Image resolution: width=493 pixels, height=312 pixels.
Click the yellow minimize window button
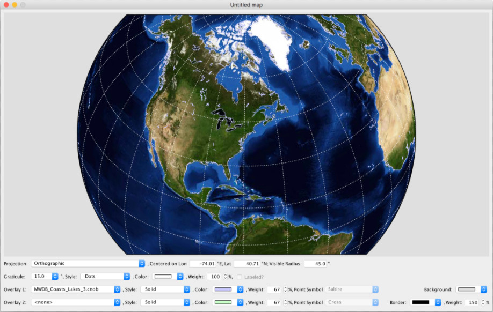pos(15,5)
